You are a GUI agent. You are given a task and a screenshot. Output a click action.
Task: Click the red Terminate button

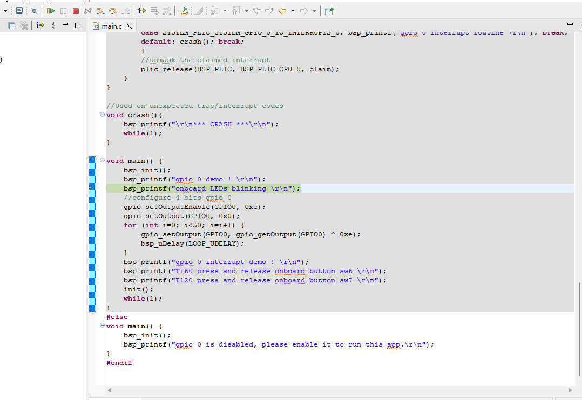click(x=76, y=10)
